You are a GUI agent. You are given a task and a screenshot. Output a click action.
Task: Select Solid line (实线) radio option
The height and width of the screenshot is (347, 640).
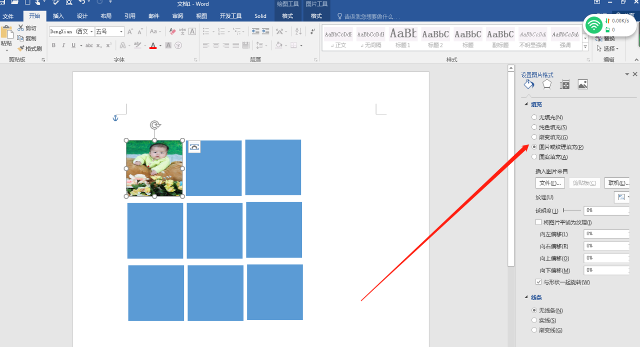pyautogui.click(x=534, y=321)
